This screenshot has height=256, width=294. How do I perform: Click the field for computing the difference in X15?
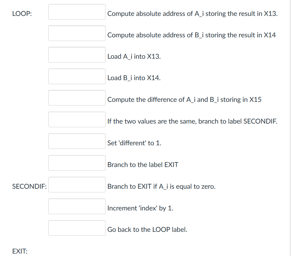point(76,98)
